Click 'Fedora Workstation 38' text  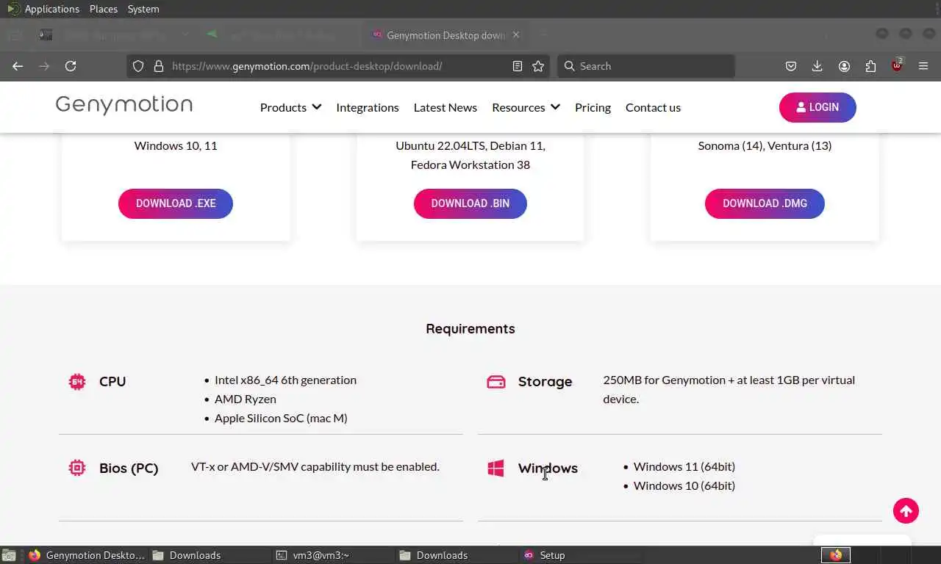(x=470, y=164)
